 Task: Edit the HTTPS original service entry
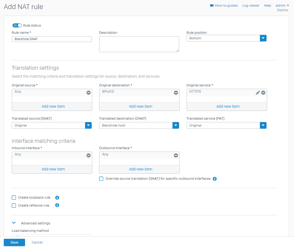point(257,93)
